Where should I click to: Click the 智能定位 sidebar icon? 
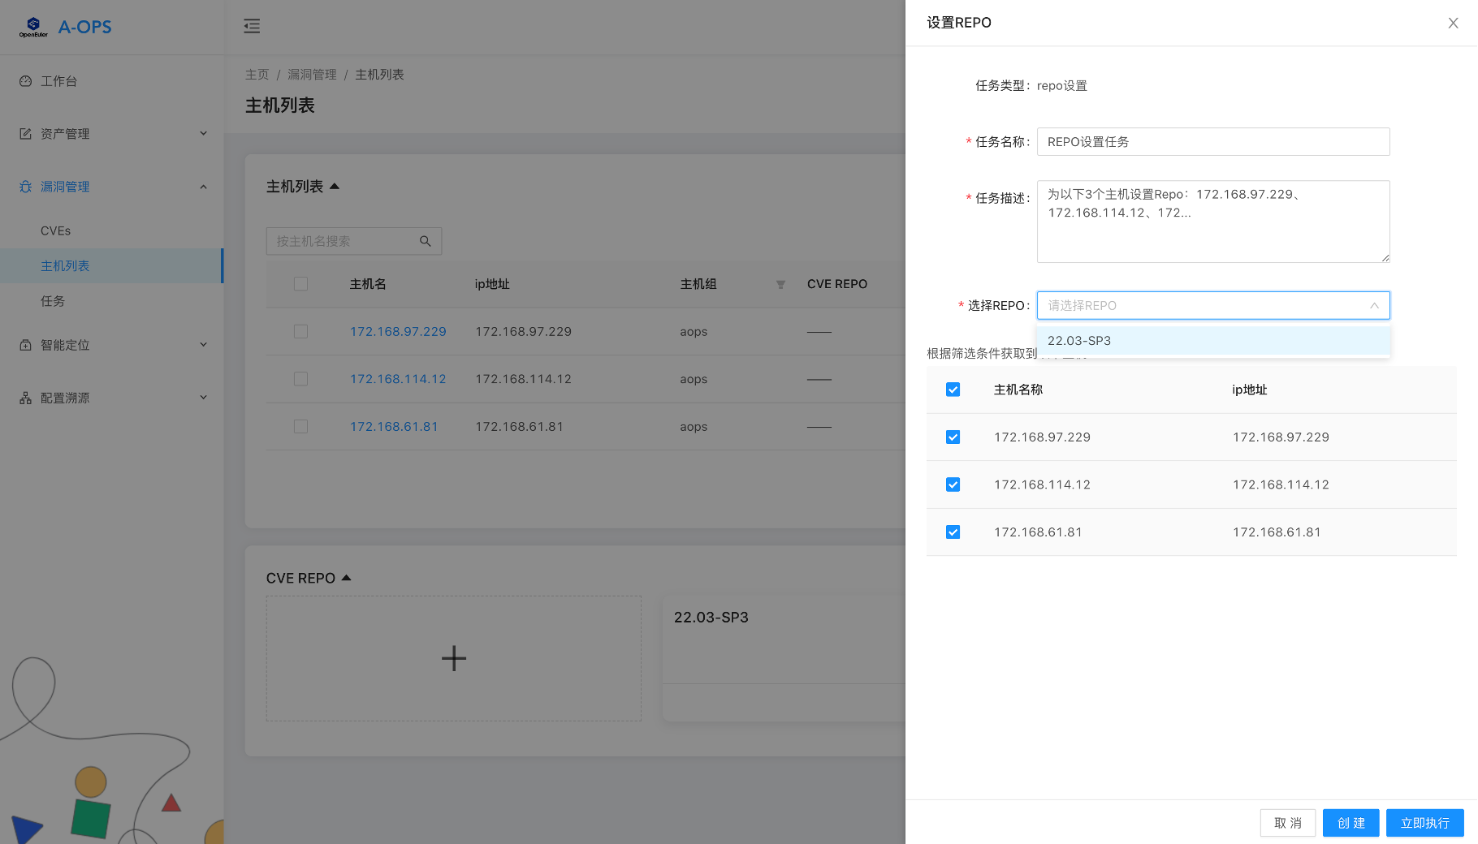click(x=25, y=344)
